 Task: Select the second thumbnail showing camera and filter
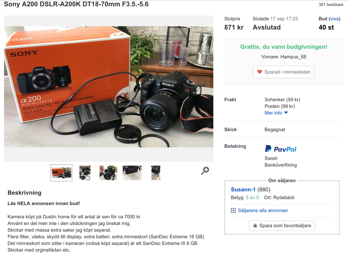click(x=85, y=173)
